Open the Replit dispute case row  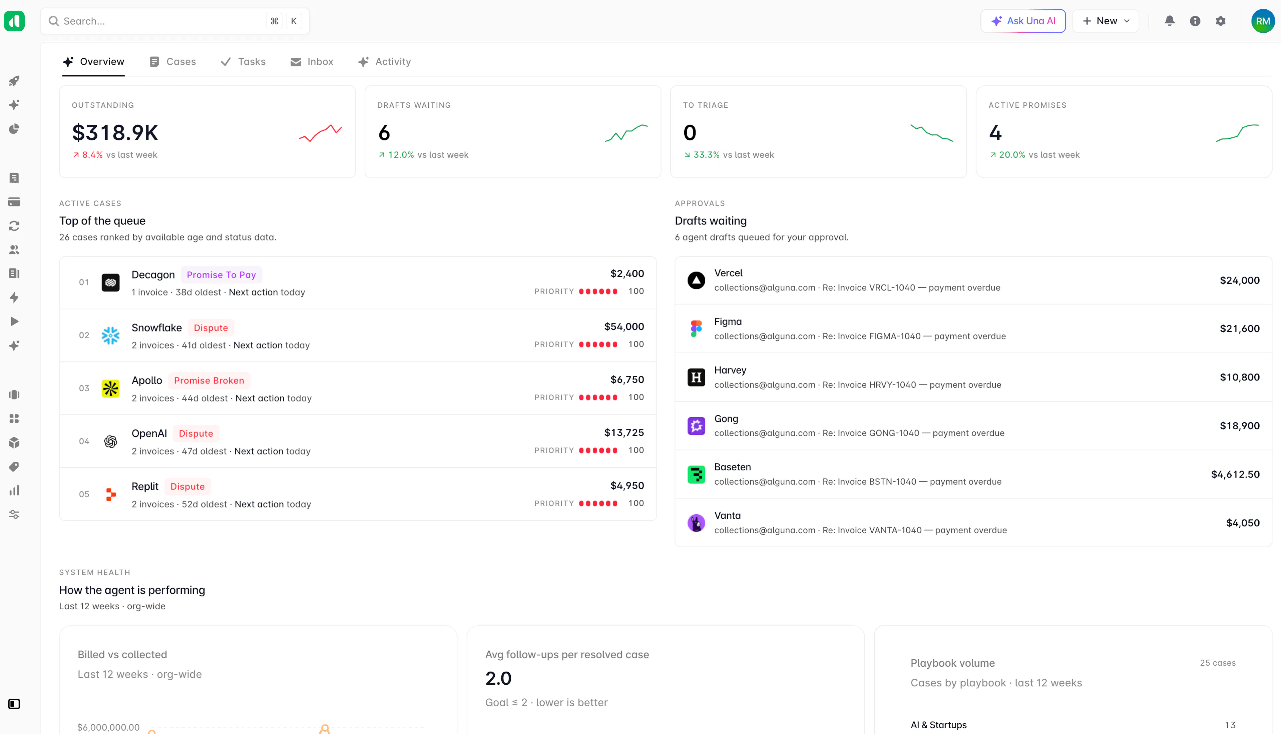click(358, 494)
